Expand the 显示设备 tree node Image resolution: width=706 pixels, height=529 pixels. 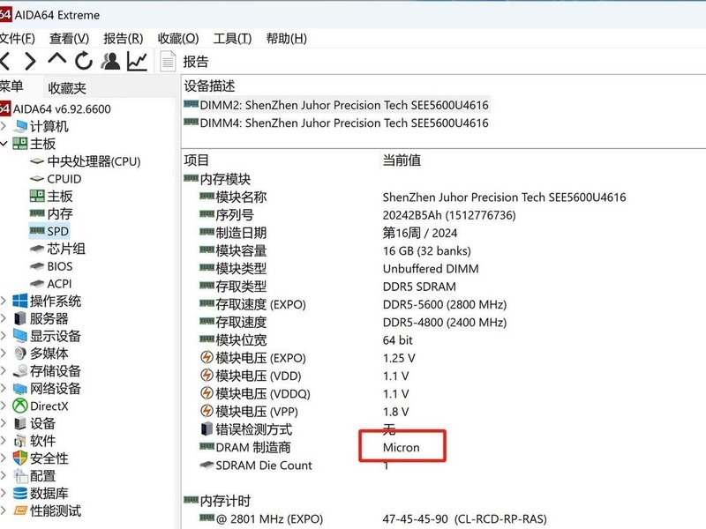pyautogui.click(x=4, y=336)
